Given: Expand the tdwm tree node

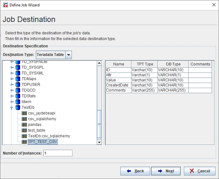Looking at the screenshot, I should pos(12,102).
